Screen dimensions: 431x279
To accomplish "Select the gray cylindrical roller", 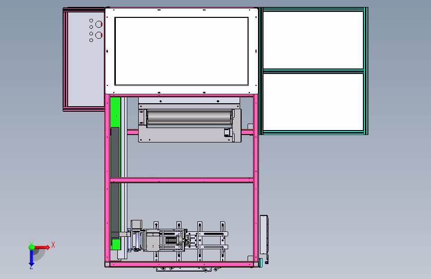I will (189, 117).
